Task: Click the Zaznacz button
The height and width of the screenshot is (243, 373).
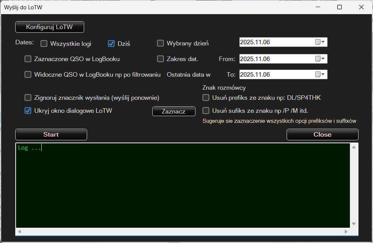Action: [173, 111]
